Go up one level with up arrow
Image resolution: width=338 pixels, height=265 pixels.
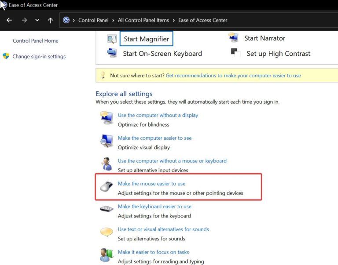point(50,20)
